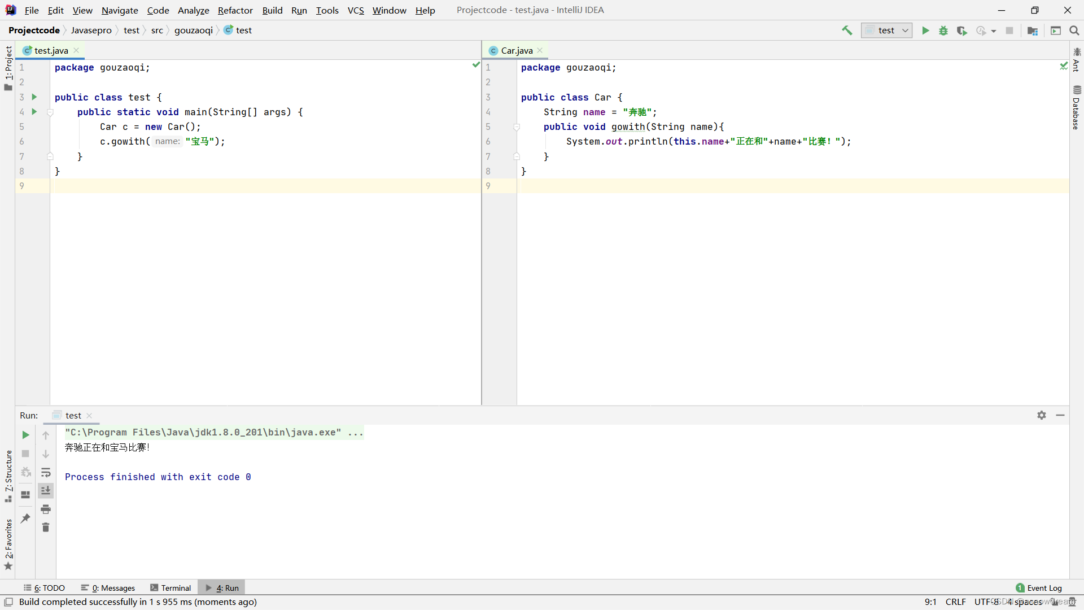Screen dimensions: 1084x610
Task: Open the VCS menu
Action: [356, 10]
